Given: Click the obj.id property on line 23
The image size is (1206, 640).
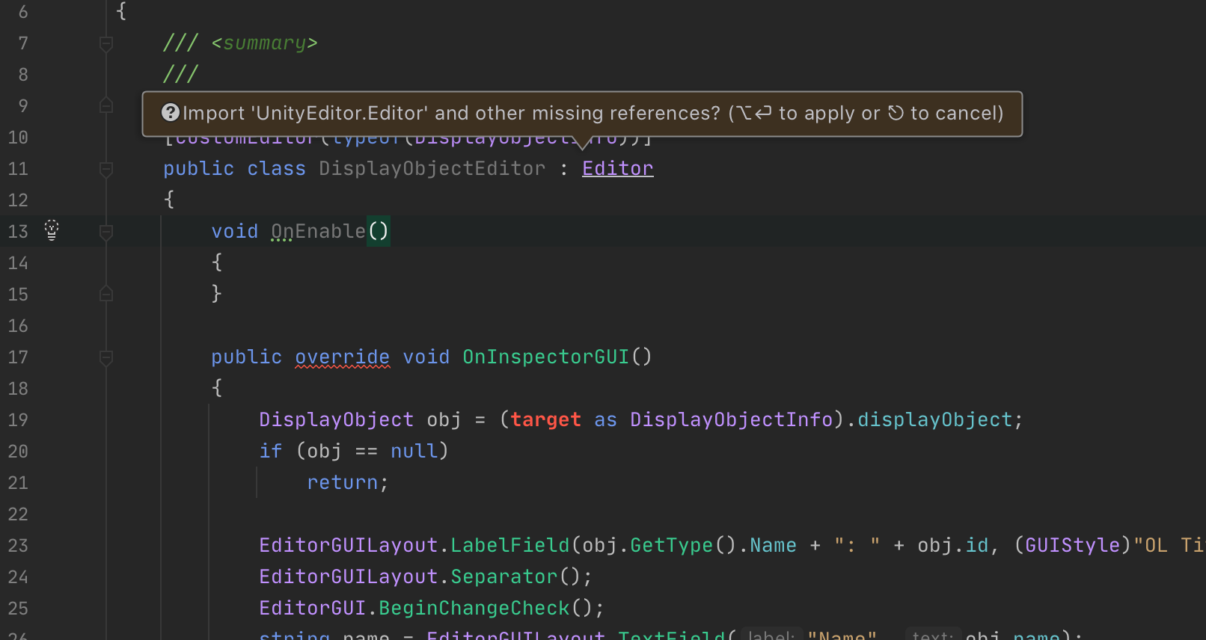Looking at the screenshot, I should pos(977,545).
